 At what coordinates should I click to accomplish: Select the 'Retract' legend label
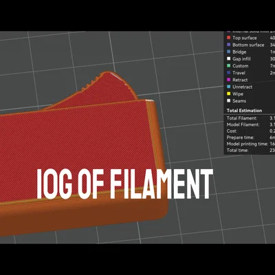pyautogui.click(x=240, y=80)
